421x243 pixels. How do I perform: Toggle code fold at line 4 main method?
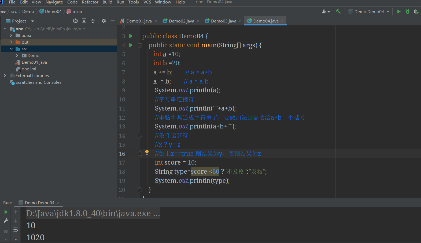click(x=140, y=45)
